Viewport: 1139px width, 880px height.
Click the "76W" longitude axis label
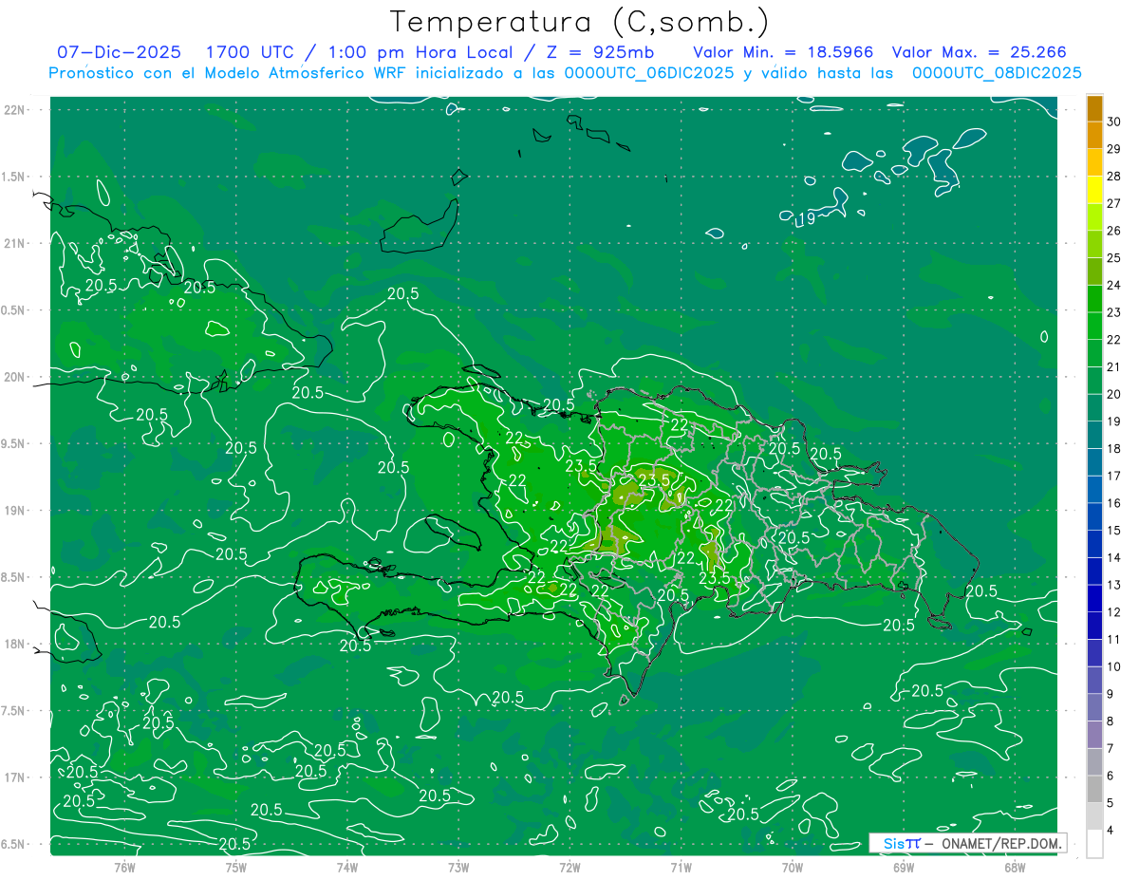pyautogui.click(x=124, y=867)
